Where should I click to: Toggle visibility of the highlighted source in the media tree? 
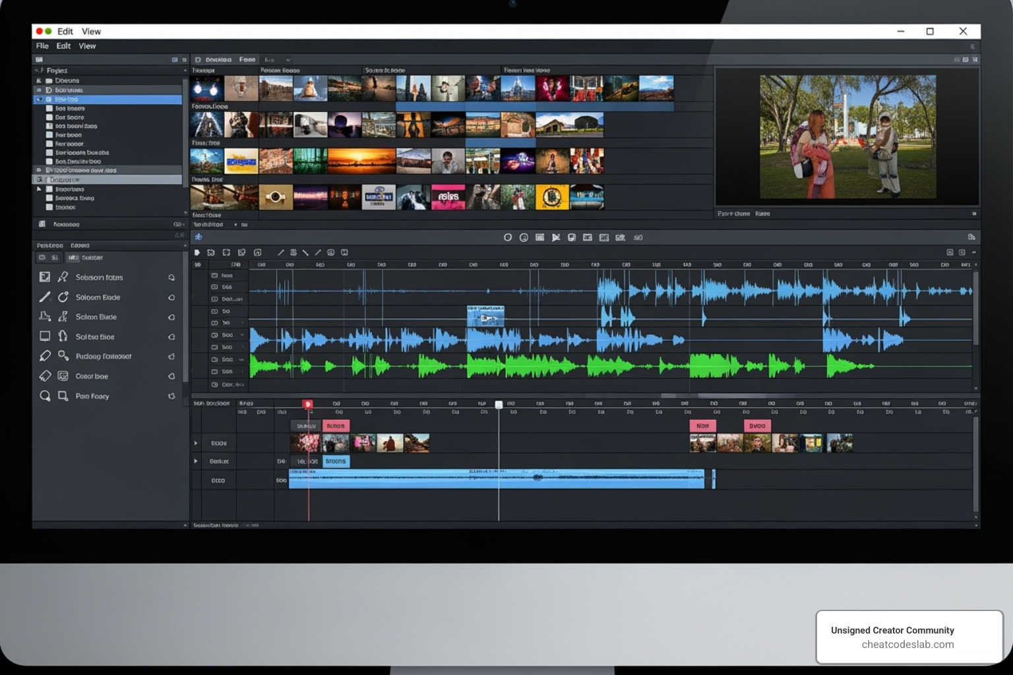pos(40,99)
